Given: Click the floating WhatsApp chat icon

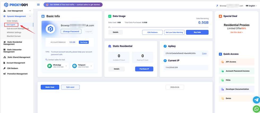Looking at the screenshot, I should 256,109.
